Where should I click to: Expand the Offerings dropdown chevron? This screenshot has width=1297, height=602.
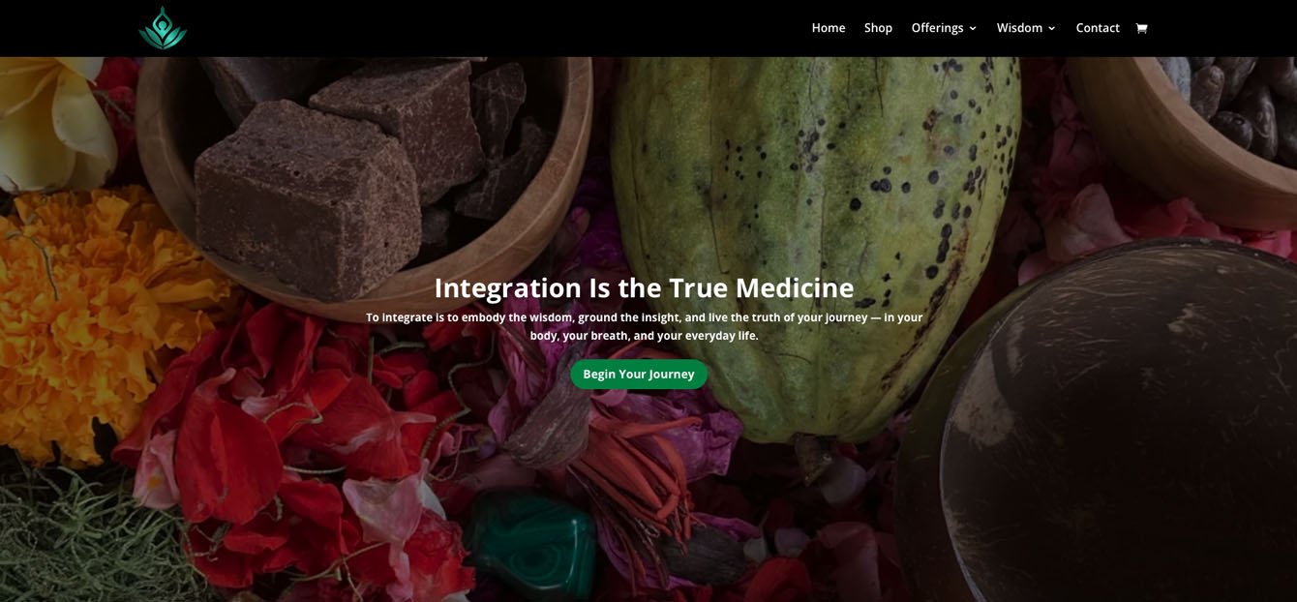pos(973,29)
